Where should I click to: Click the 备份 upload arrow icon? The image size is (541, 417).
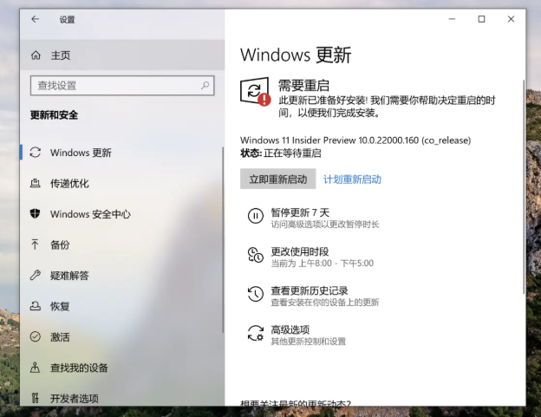click(35, 244)
